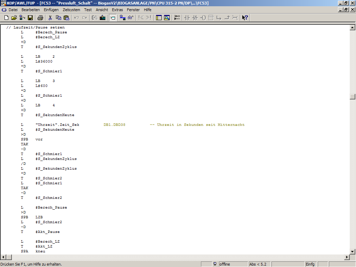
Task: Insert an output coil element
Action: tap(203, 18)
